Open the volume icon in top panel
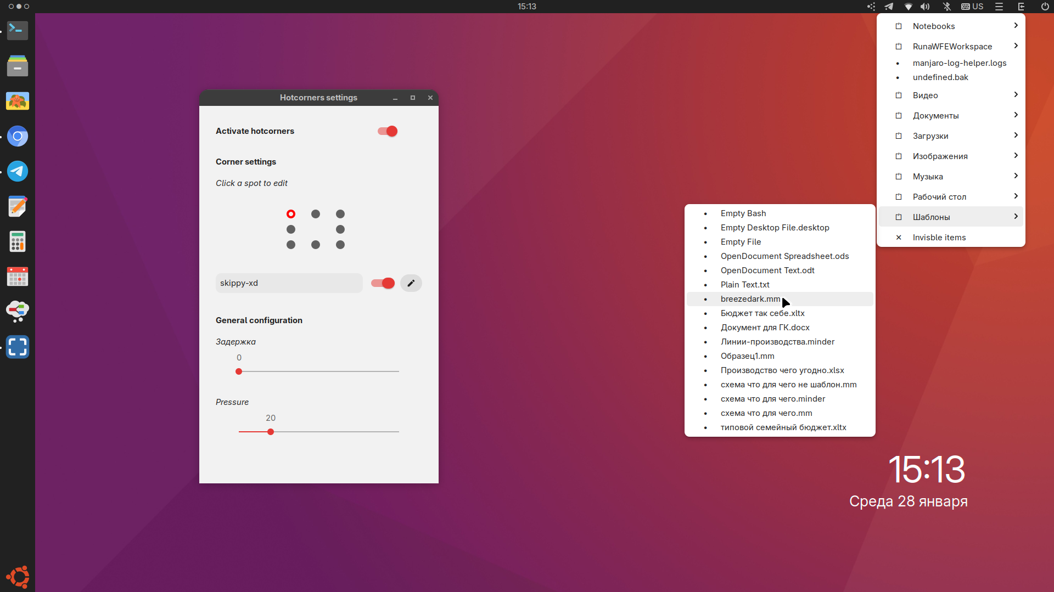1054x592 pixels. click(x=926, y=7)
